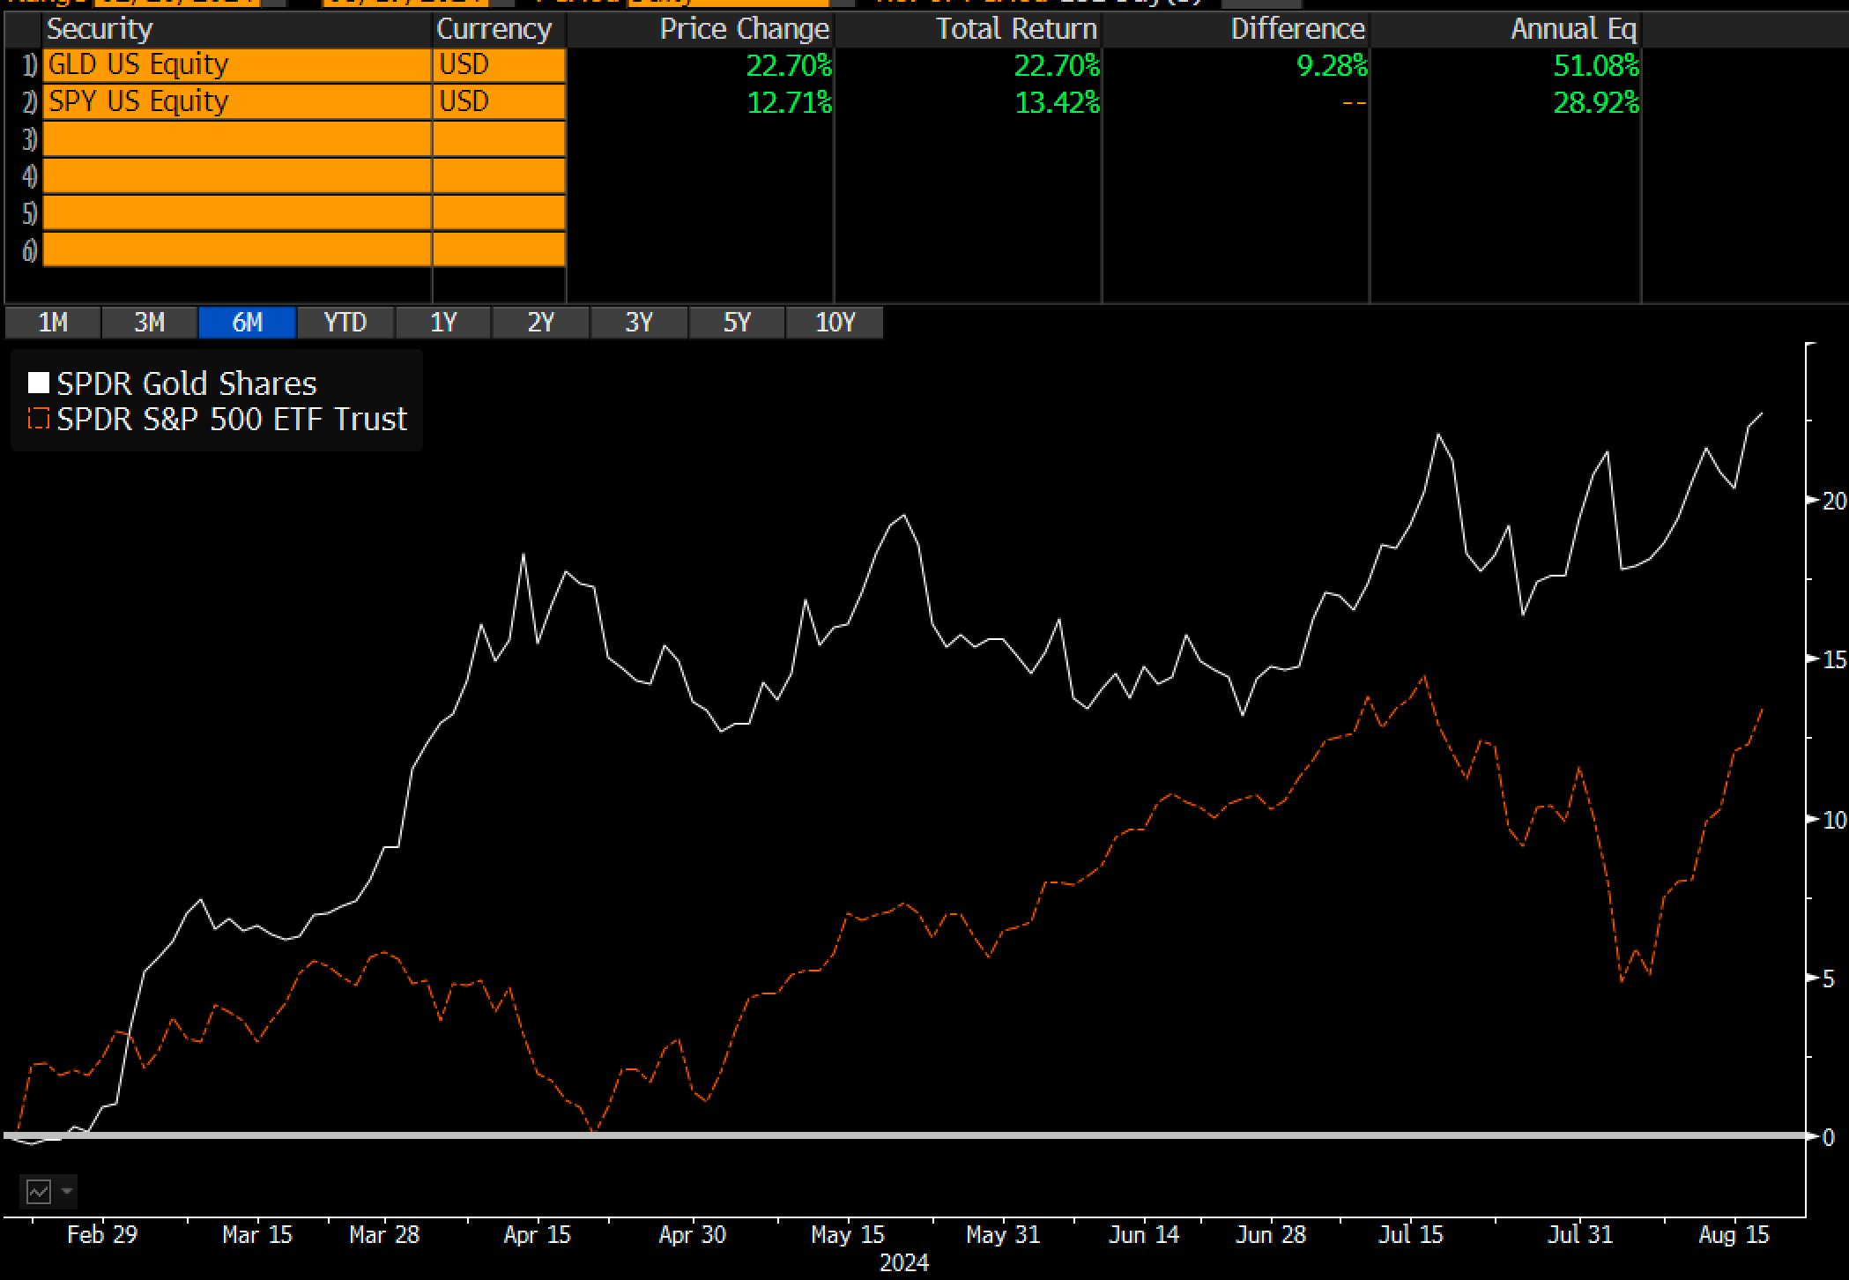Choose the YTD range tab
The image size is (1849, 1280).
tap(345, 323)
